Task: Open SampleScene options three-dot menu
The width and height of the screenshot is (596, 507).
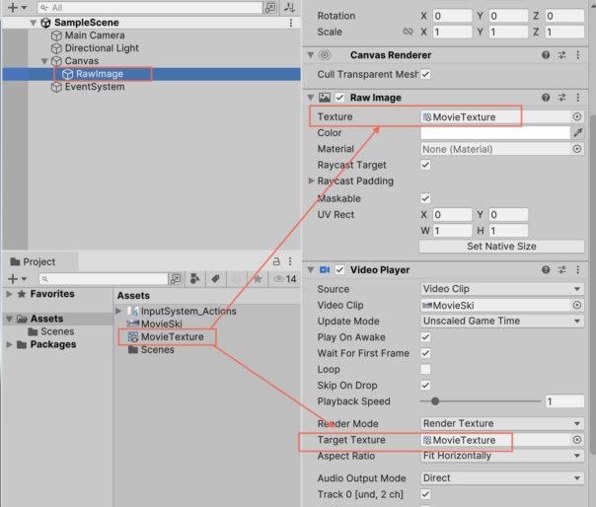Action: pyautogui.click(x=291, y=23)
